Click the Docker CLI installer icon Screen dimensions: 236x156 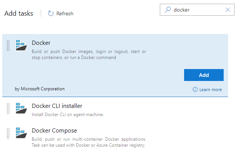click(x=21, y=108)
